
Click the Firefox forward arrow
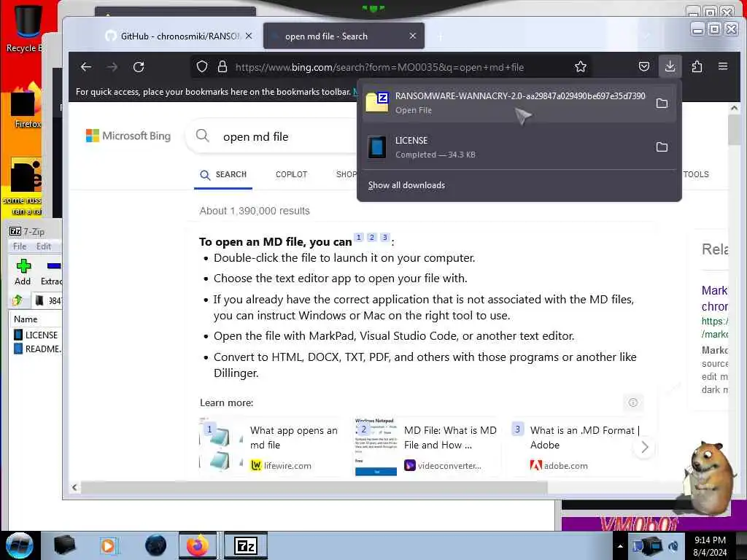(112, 66)
